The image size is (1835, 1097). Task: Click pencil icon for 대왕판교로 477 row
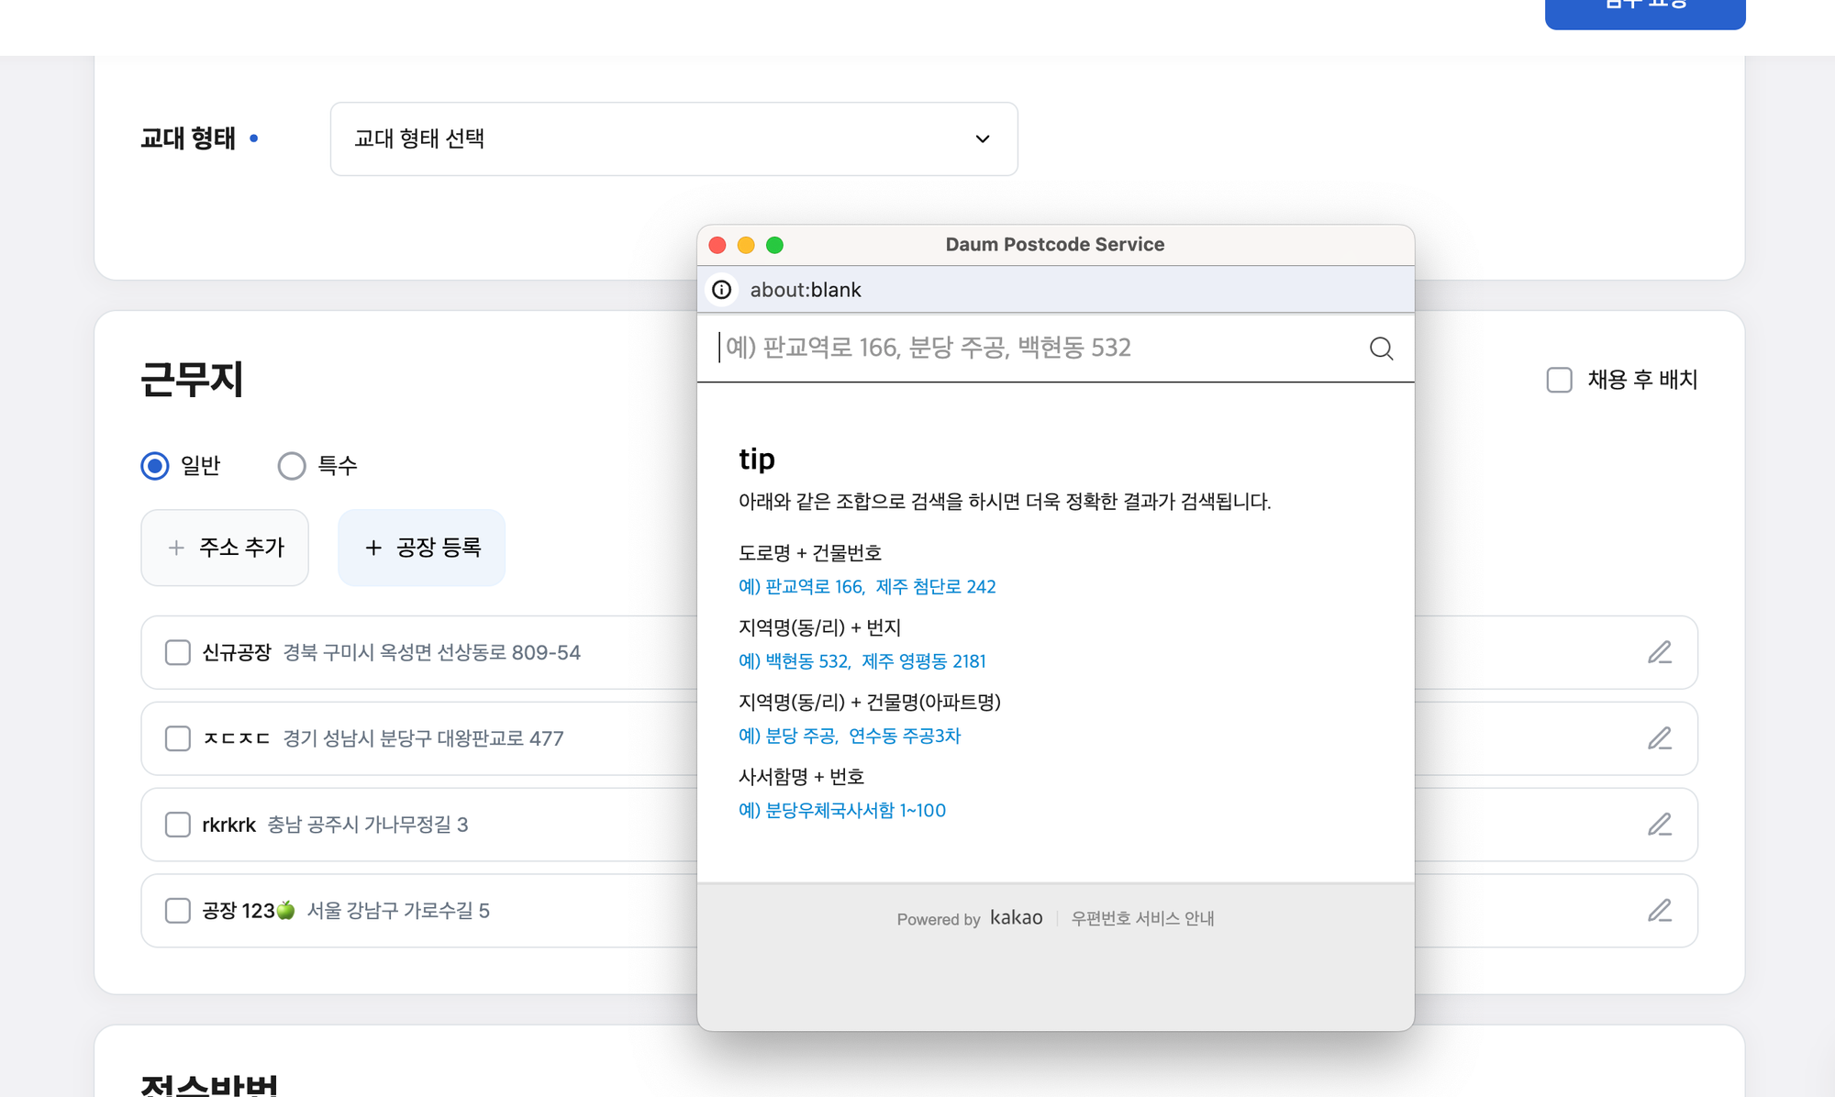click(1659, 738)
